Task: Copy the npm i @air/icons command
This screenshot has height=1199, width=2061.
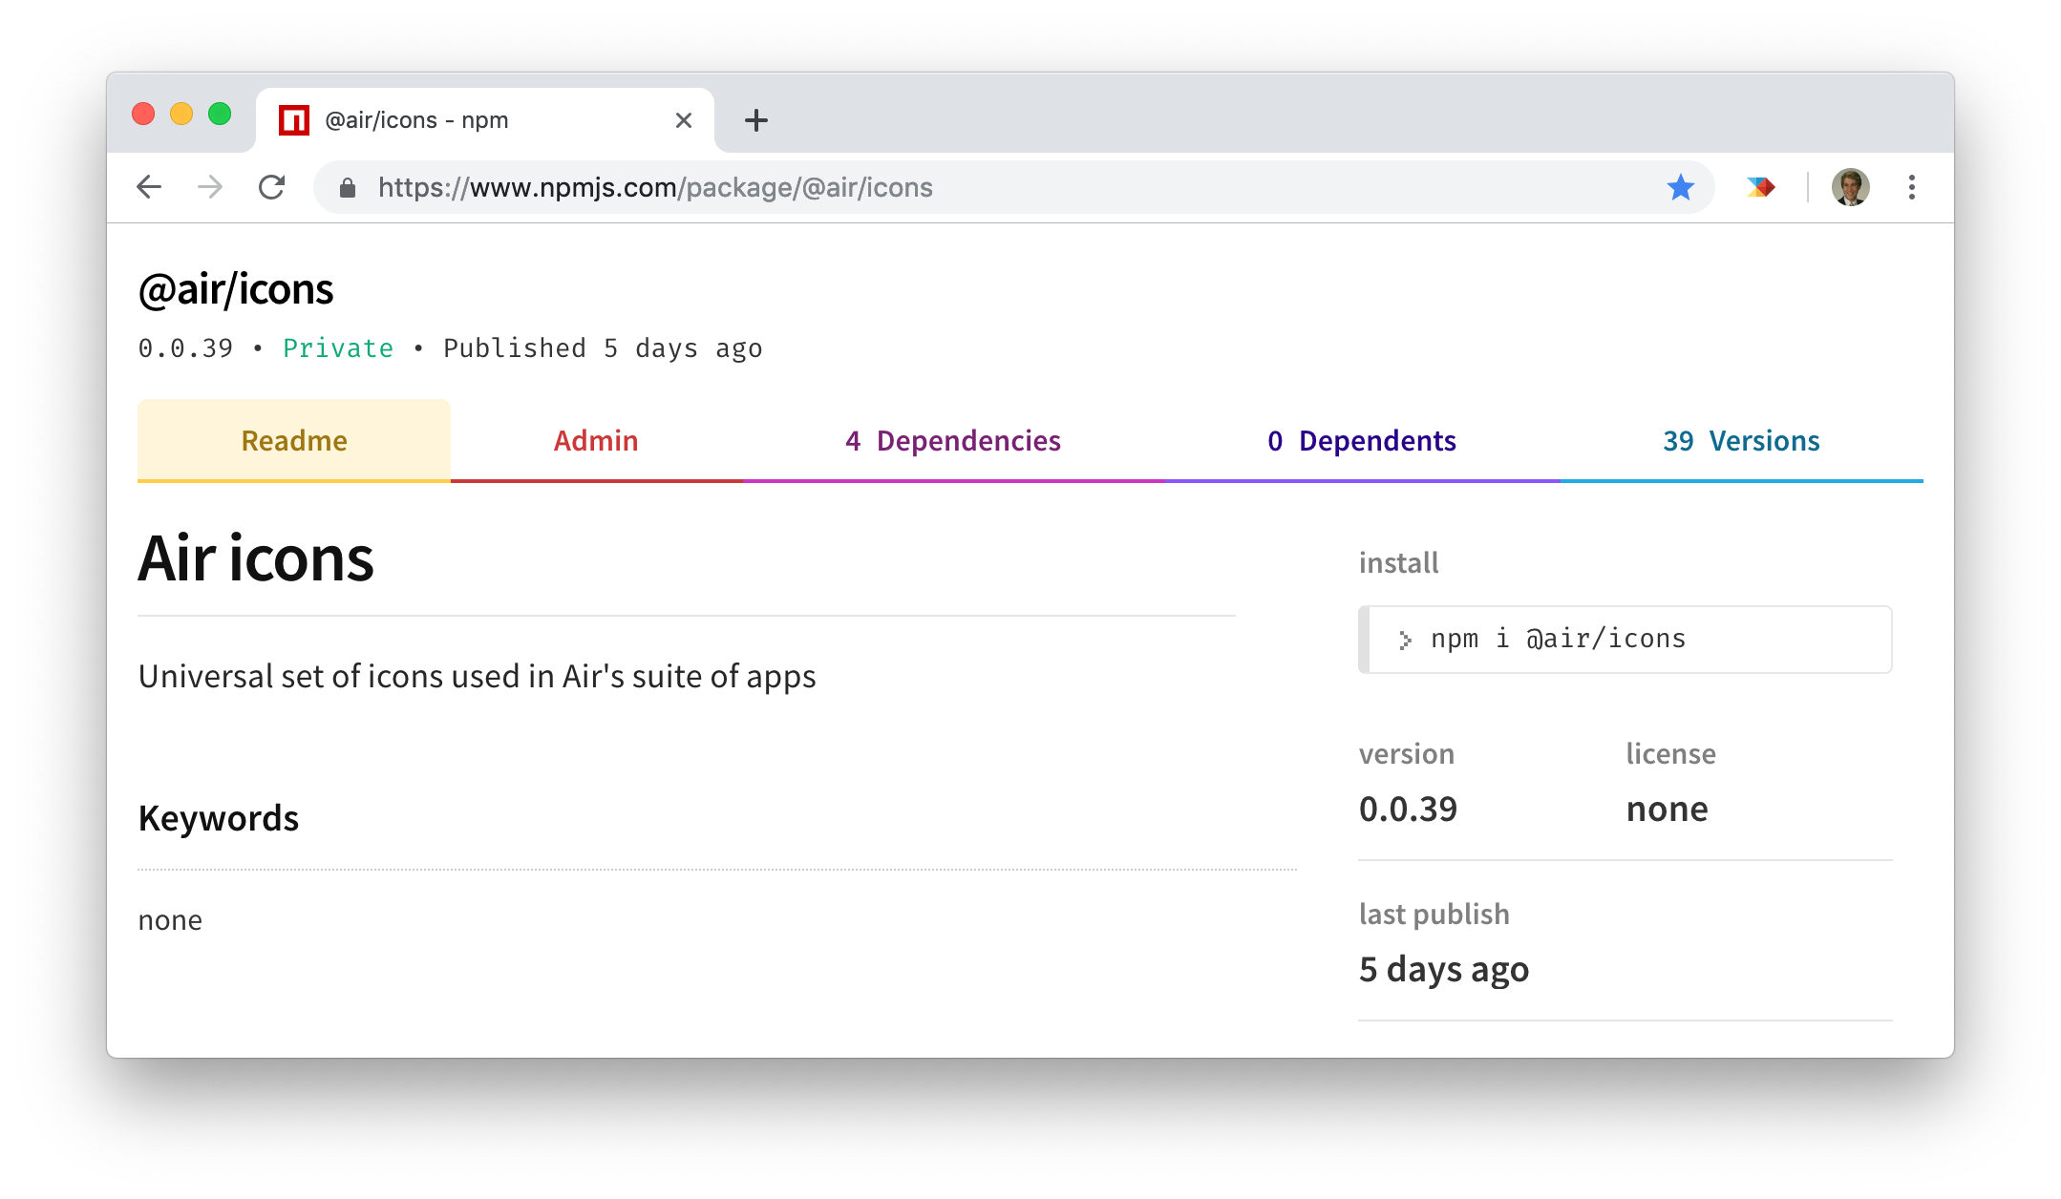Action: pos(1625,640)
